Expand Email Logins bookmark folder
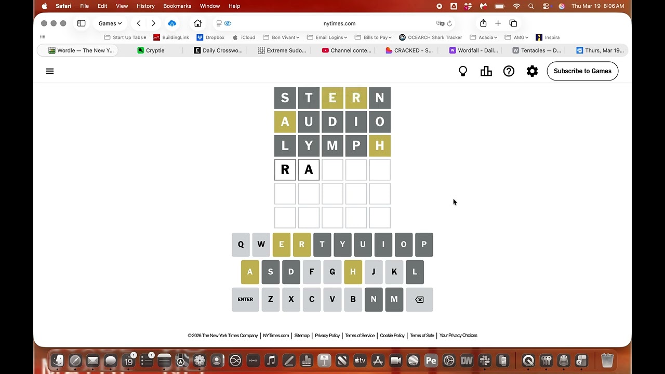The width and height of the screenshot is (665, 374). coord(327,37)
